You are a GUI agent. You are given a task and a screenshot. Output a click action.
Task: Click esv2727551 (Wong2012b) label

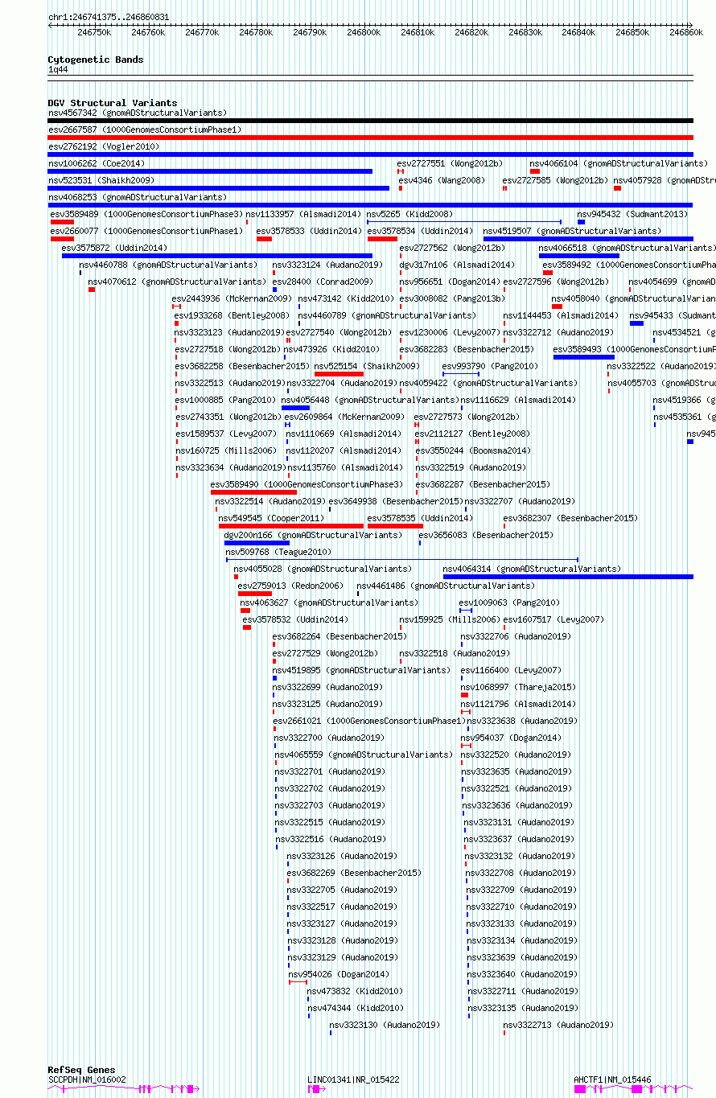pos(450,163)
